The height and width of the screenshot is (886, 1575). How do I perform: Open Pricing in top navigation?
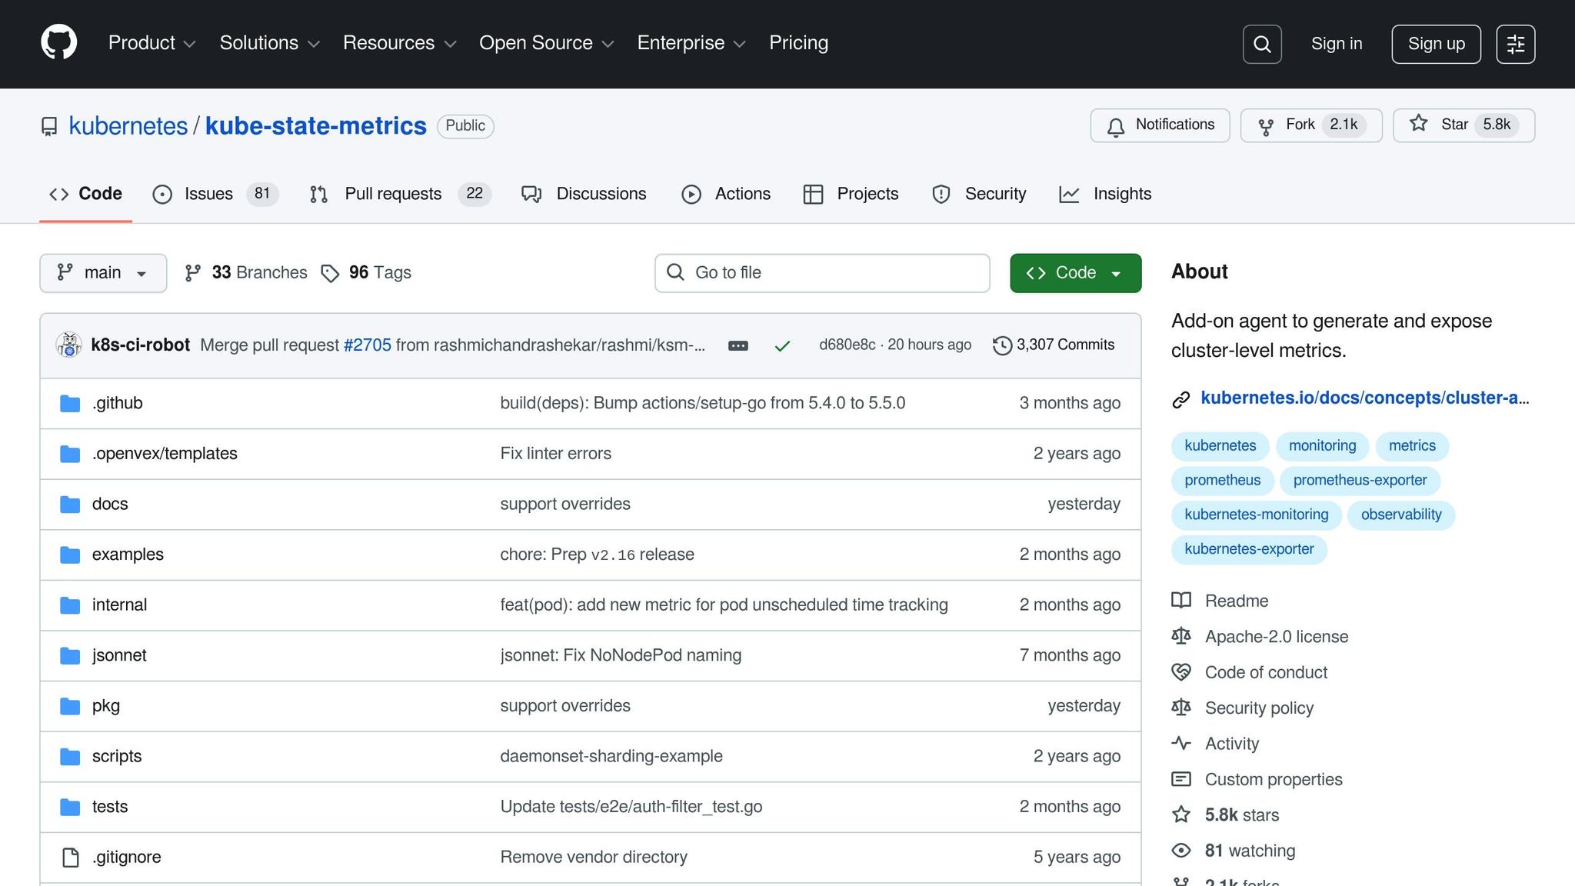click(798, 43)
